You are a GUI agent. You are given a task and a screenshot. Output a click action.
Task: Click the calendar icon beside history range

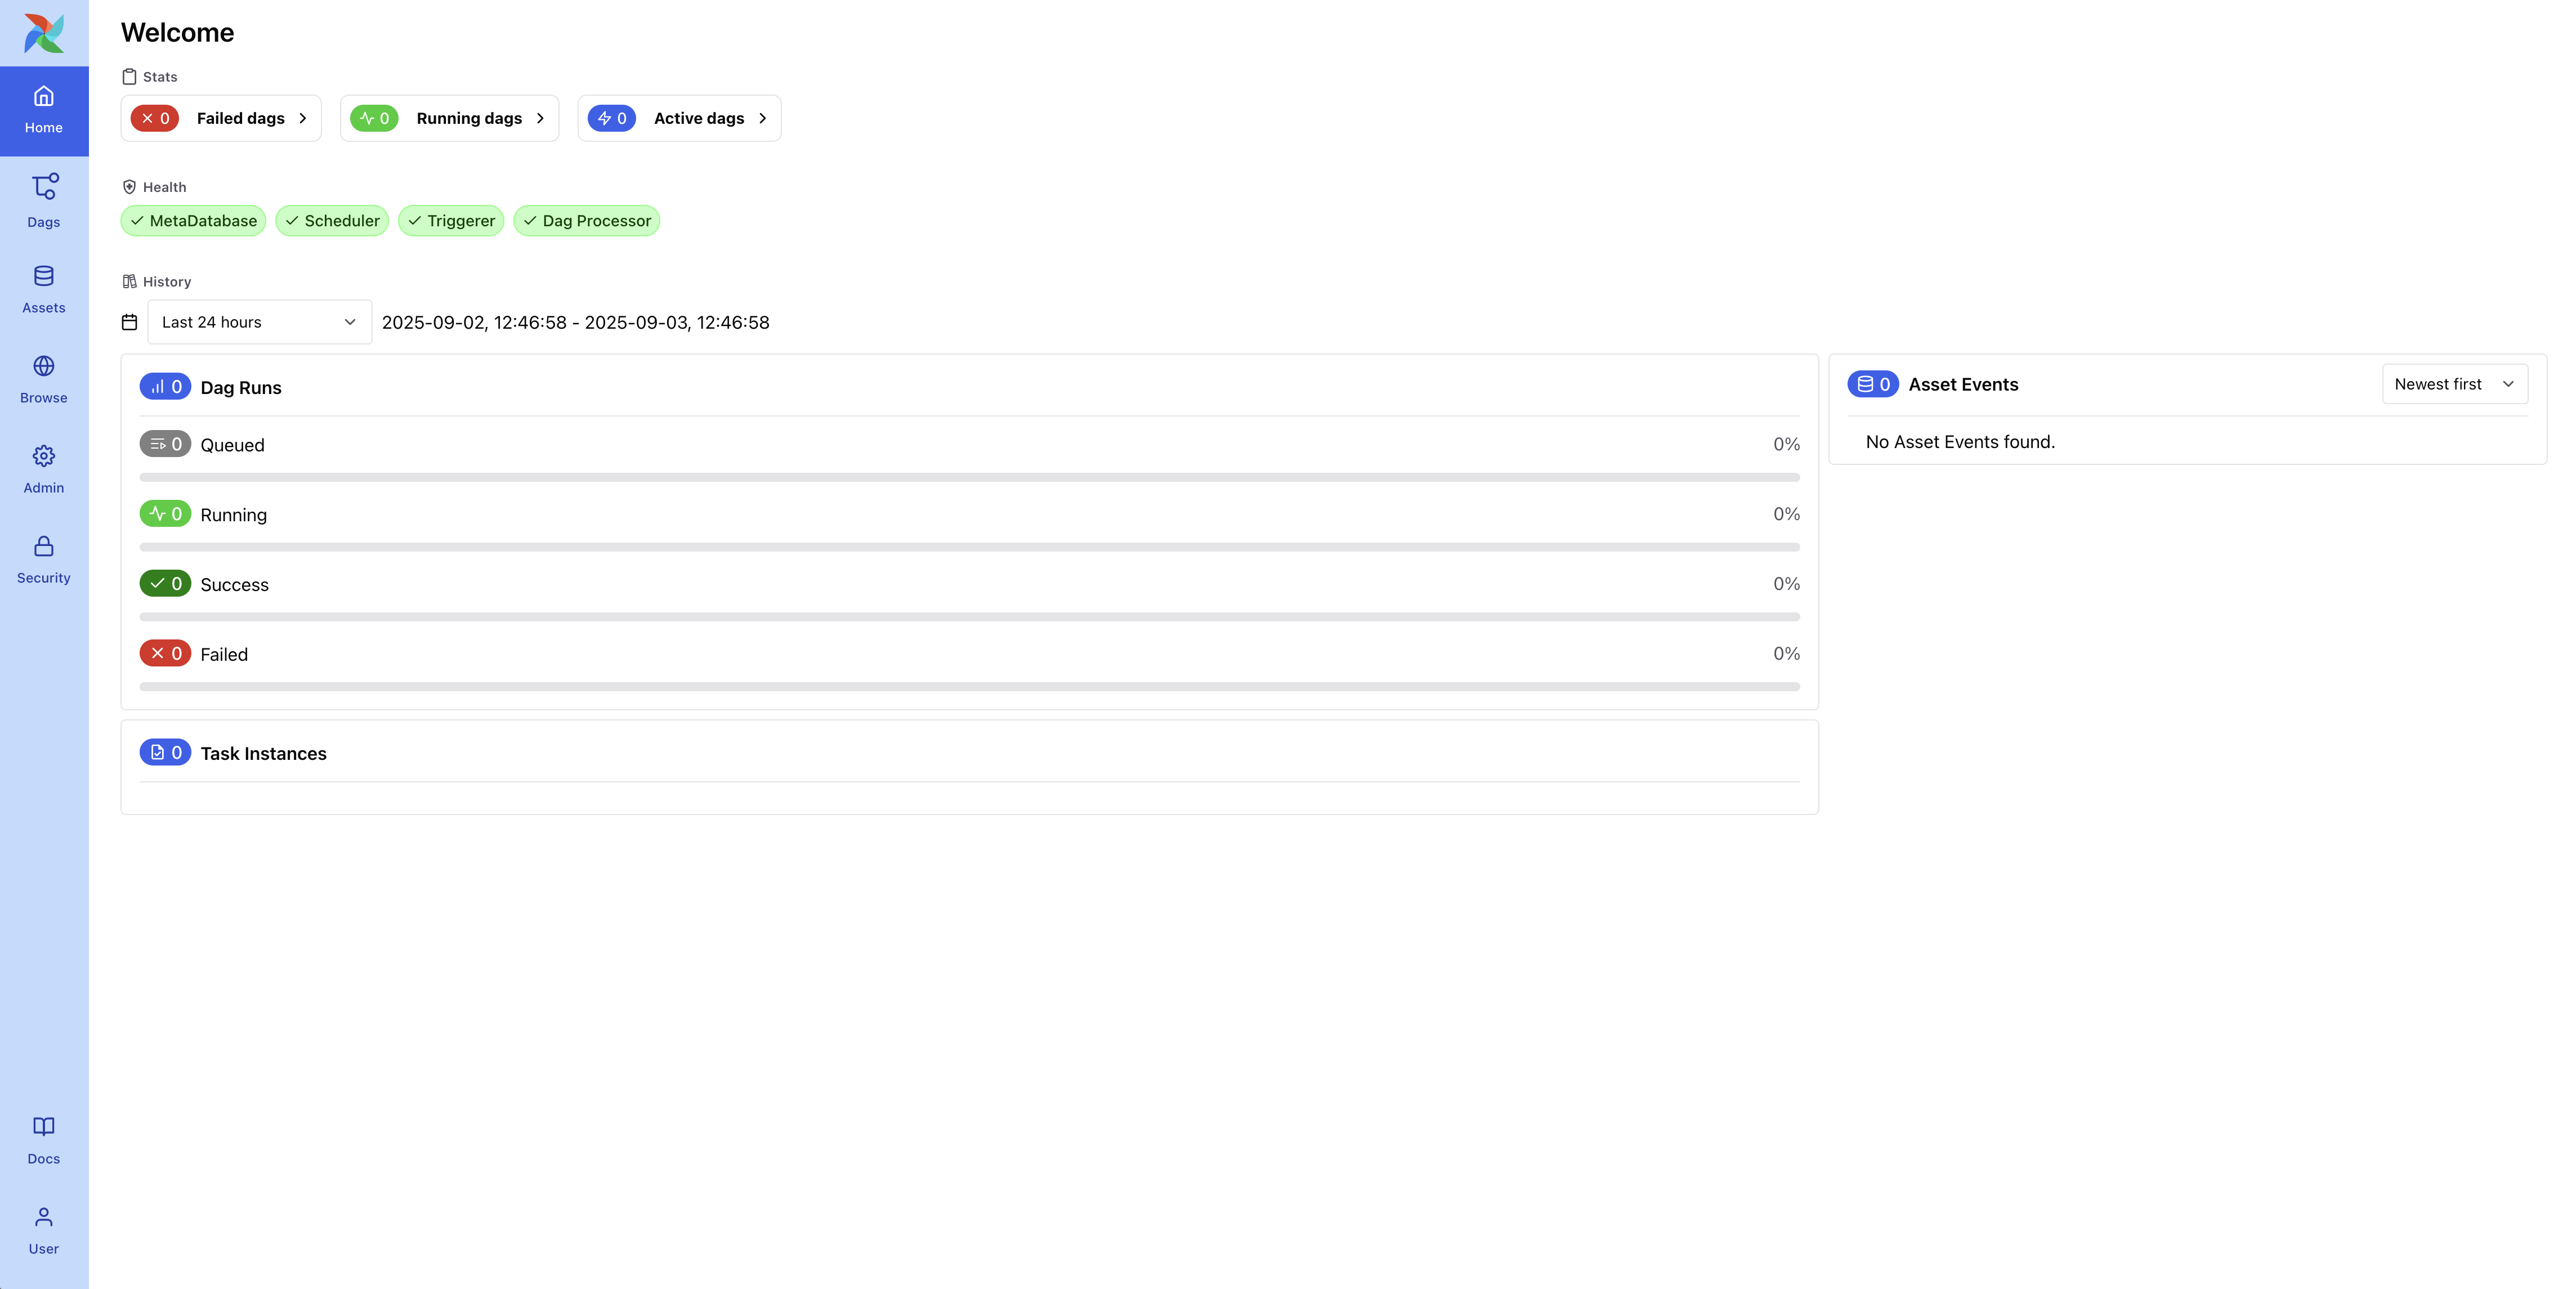[x=129, y=322]
